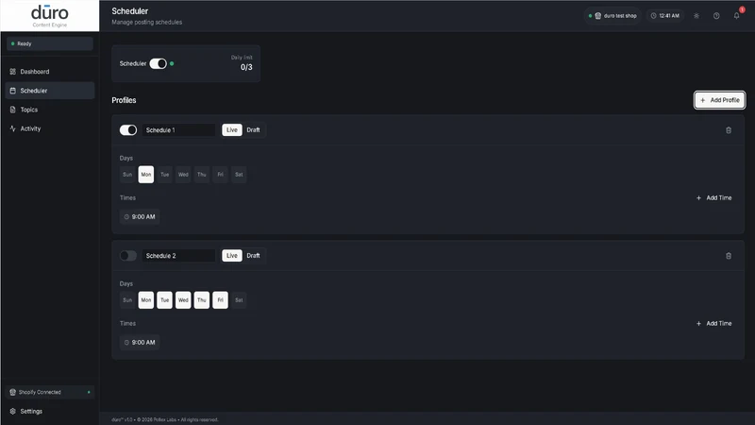Click the Profiles heading
Image resolution: width=755 pixels, height=425 pixels.
(x=124, y=100)
